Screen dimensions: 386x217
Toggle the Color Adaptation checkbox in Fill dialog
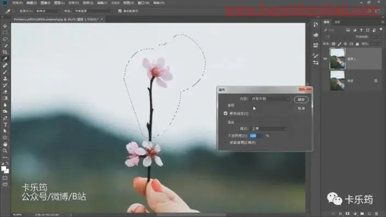(226, 113)
